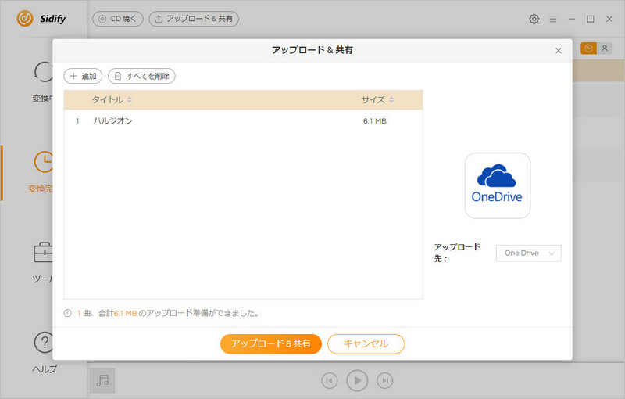
Task: Open the 変換完了 history sidebar tab
Action: [x=41, y=172]
